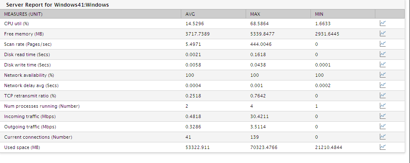Viewport: 410px width, 163px height.
Task: Click Used space average 53322.911
Action: pyautogui.click(x=197, y=147)
